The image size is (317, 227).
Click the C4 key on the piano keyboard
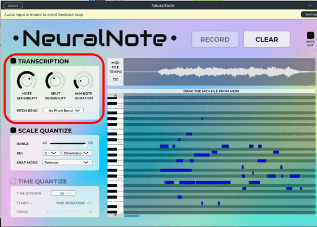tap(120, 178)
